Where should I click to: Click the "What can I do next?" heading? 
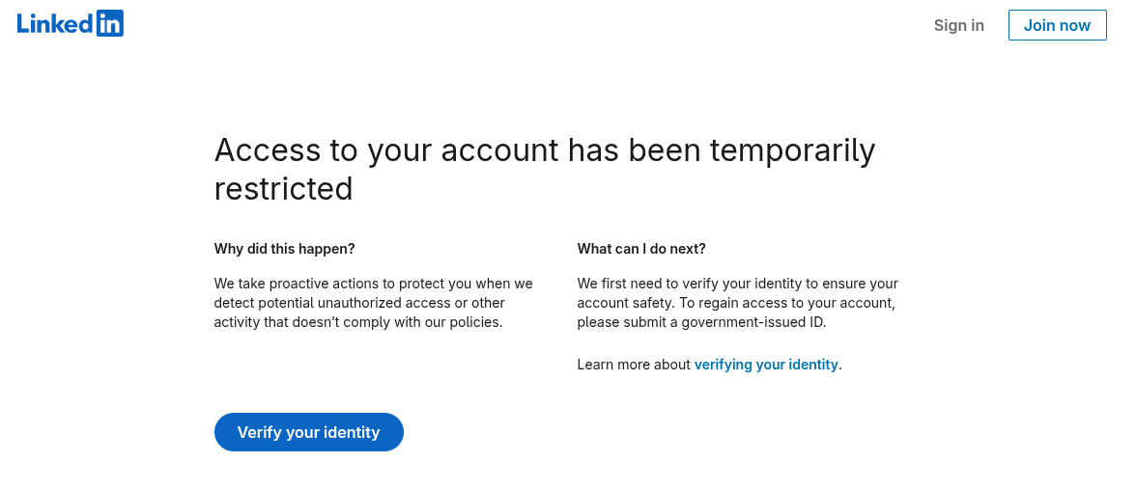pyautogui.click(x=641, y=249)
